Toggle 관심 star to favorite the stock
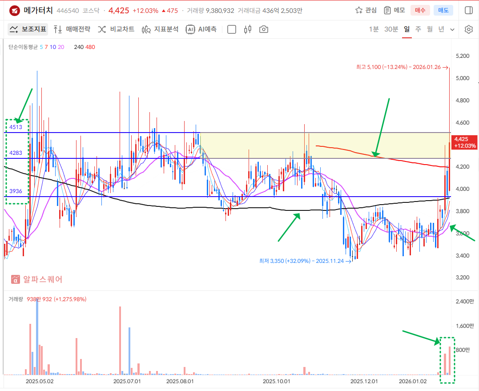The image size is (479, 391). click(366, 10)
